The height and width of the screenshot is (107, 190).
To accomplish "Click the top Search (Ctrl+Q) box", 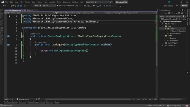I will (x=99, y=2).
